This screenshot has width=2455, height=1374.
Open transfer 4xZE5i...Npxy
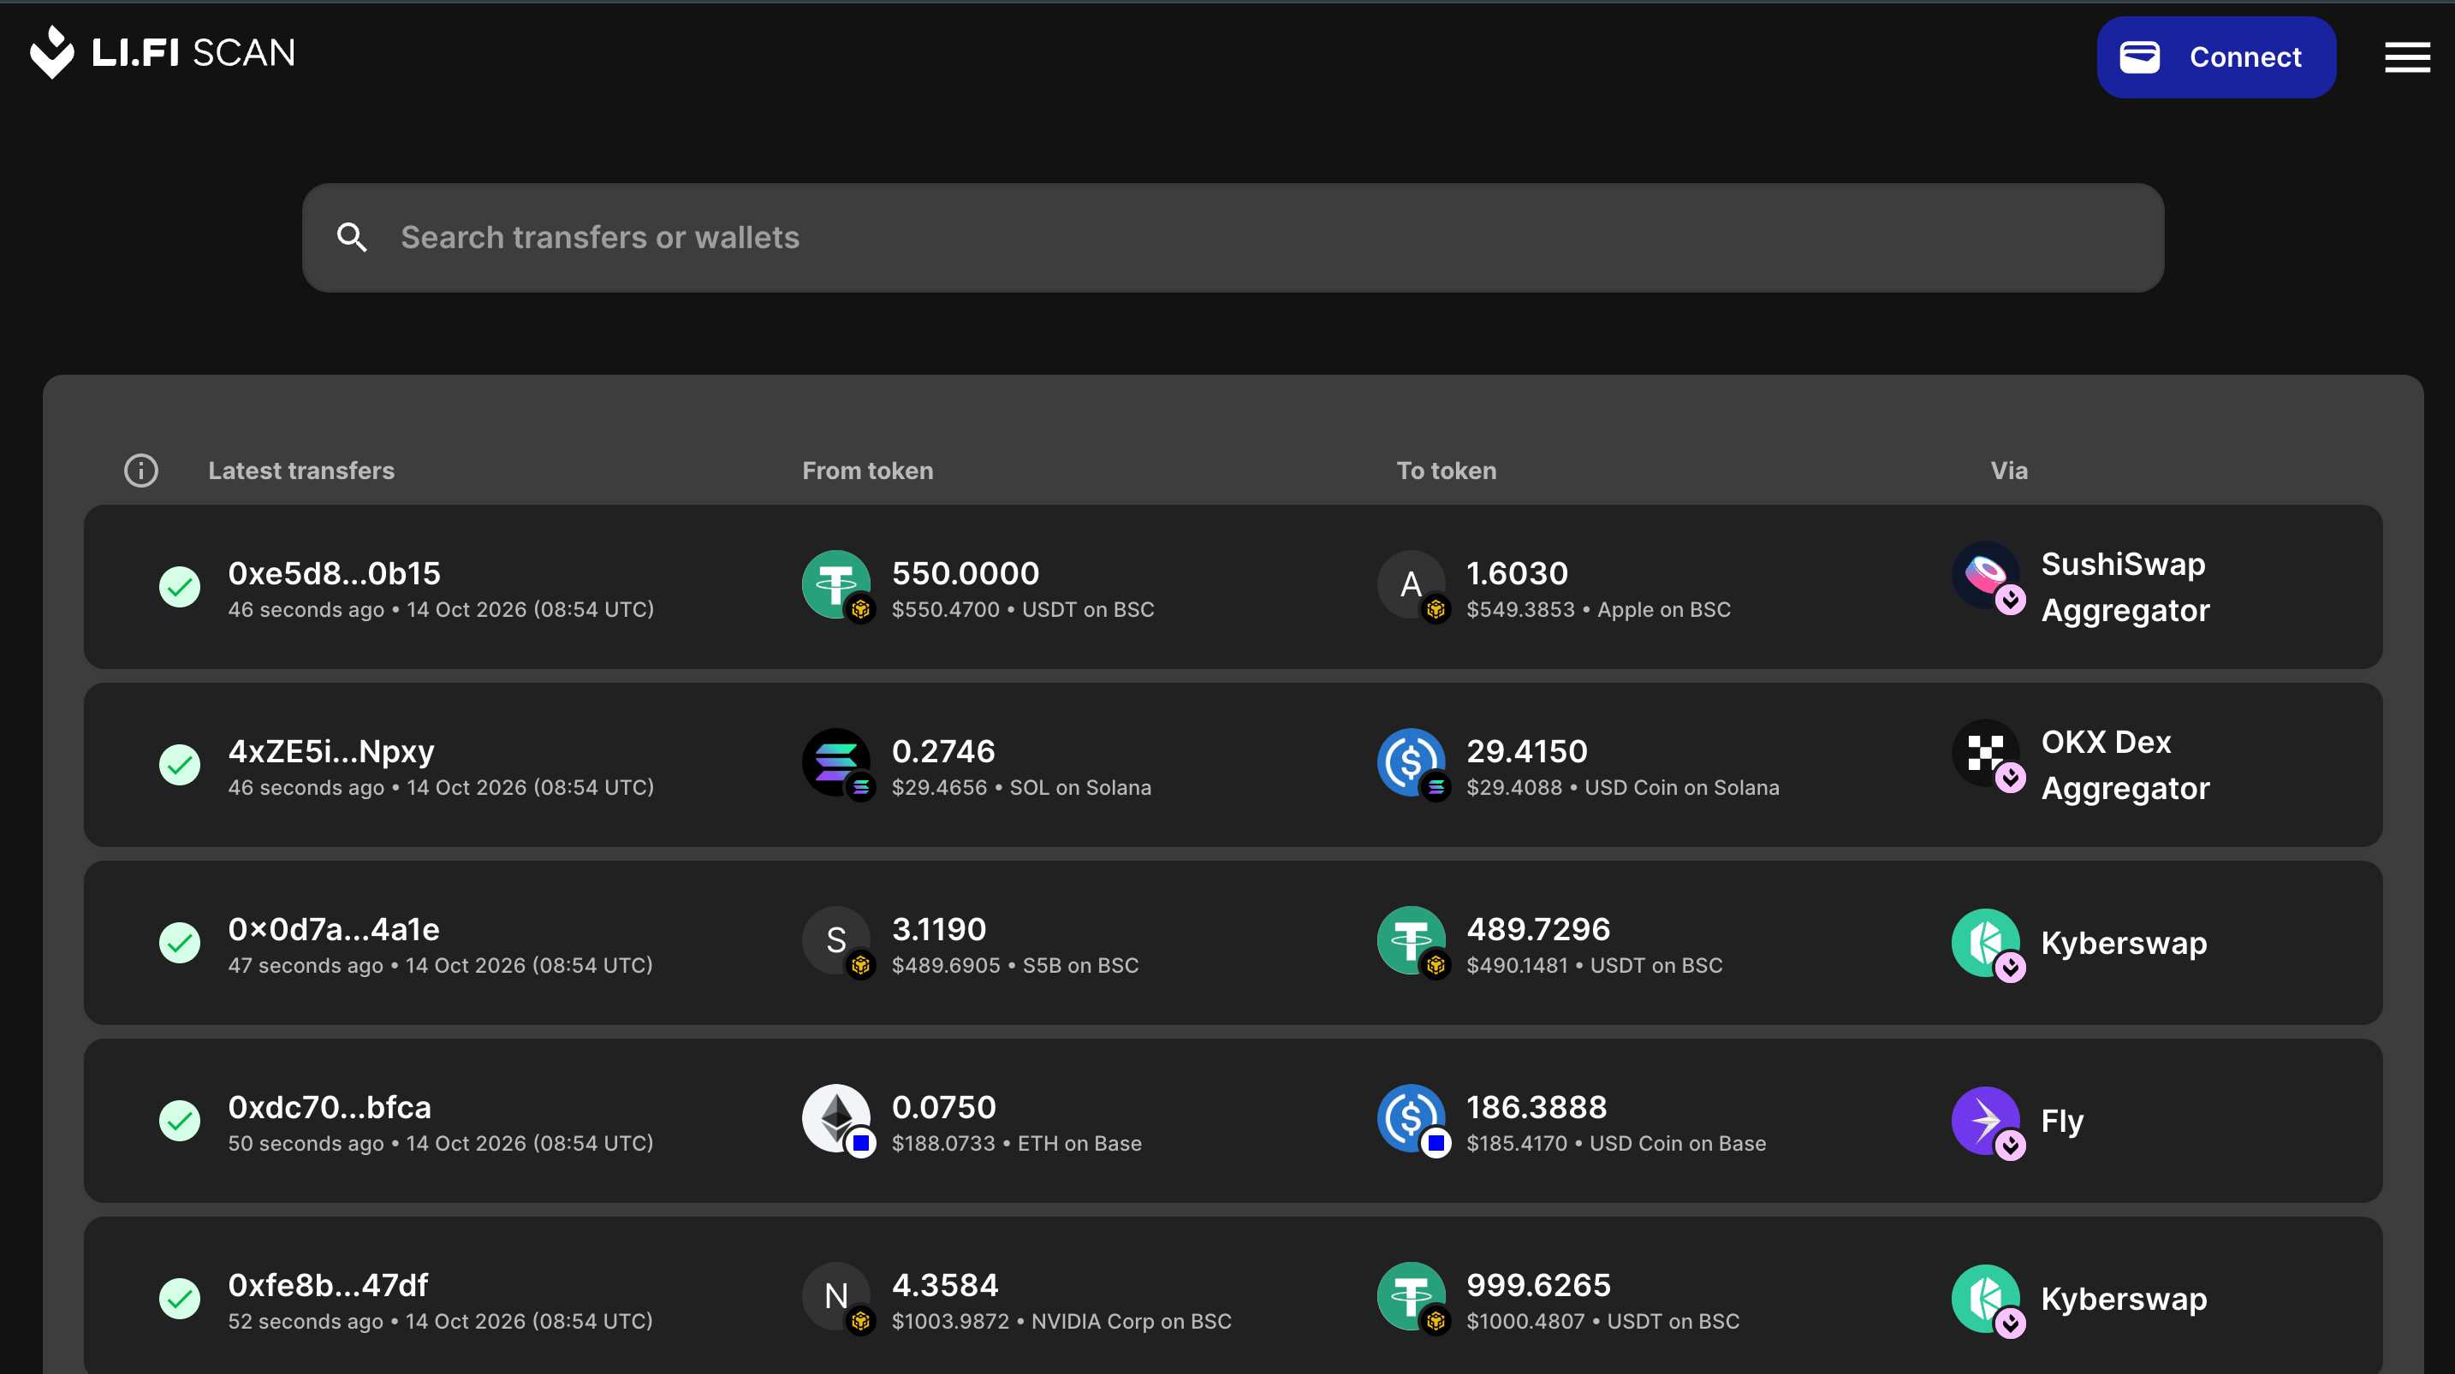[1233, 765]
